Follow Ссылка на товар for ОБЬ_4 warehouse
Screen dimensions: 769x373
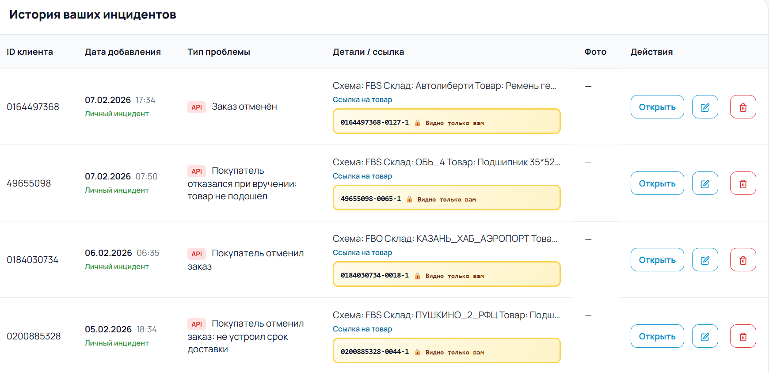362,176
